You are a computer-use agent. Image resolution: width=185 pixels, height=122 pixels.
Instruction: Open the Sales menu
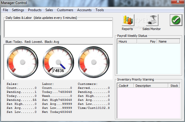tap(49, 10)
